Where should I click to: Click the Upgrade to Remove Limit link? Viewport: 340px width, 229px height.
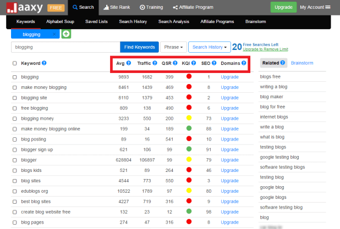pos(265,49)
